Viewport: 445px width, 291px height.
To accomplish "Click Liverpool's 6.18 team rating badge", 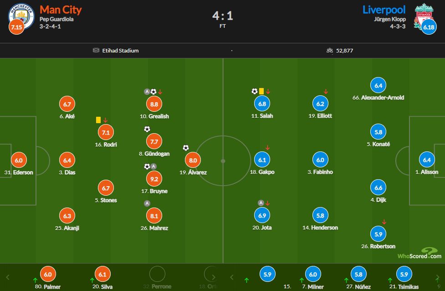I will 429,28.
